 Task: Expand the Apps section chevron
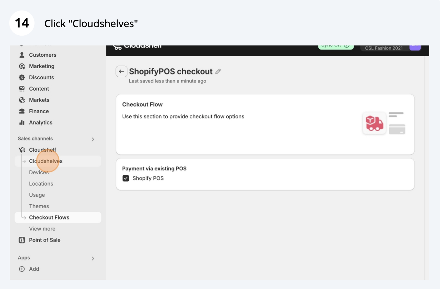pyautogui.click(x=93, y=258)
